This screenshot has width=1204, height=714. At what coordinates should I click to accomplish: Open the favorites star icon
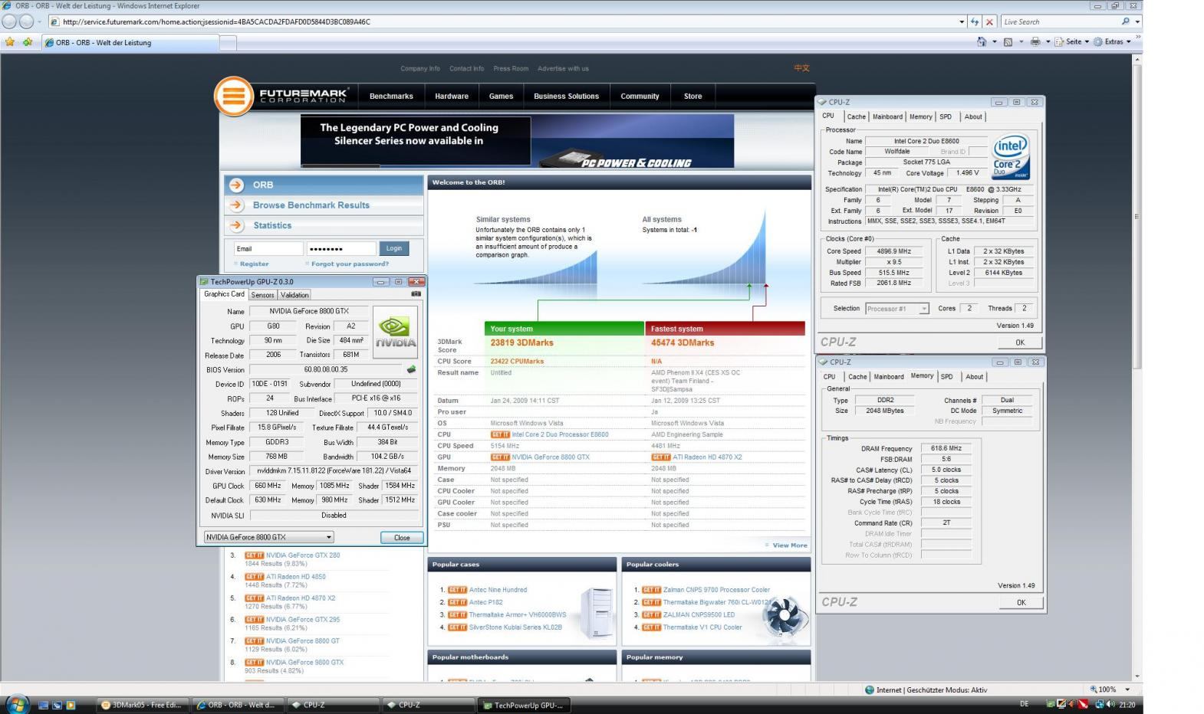click(x=10, y=42)
